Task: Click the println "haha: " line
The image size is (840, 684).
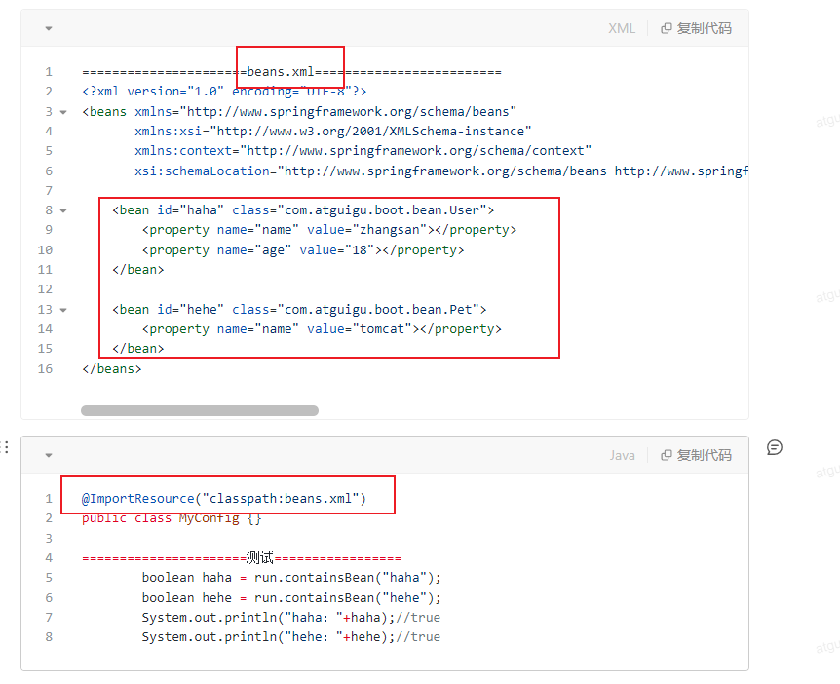Action: click(x=291, y=618)
